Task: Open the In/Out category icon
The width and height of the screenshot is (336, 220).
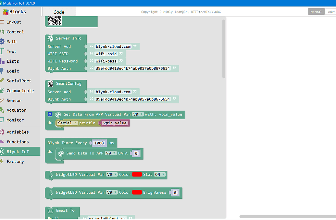Action: [2, 22]
